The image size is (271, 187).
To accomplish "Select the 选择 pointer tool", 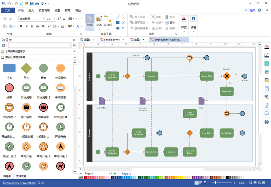I will [x=89, y=20].
